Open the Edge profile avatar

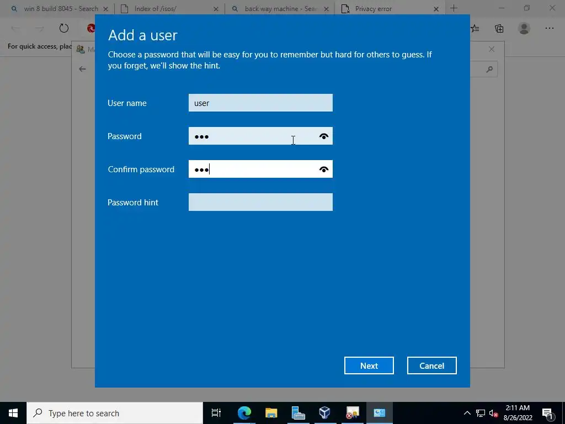[x=524, y=28]
